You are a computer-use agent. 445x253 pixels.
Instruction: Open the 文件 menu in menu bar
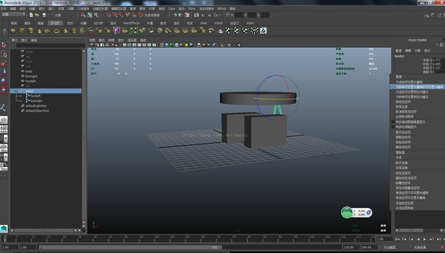click(4, 8)
